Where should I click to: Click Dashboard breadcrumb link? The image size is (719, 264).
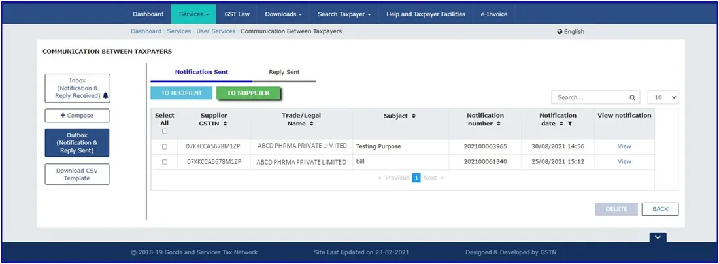click(146, 31)
